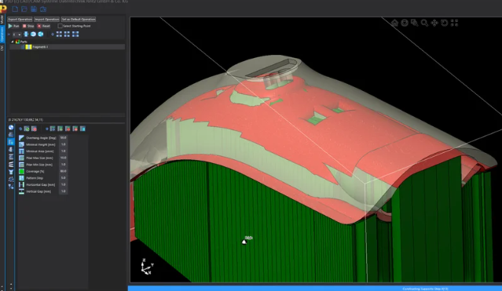Reset the operation
The height and width of the screenshot is (291, 502).
[x=44, y=26]
